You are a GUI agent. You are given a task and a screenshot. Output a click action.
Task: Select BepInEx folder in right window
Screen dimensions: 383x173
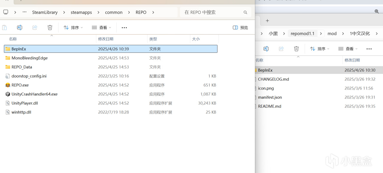(319, 70)
